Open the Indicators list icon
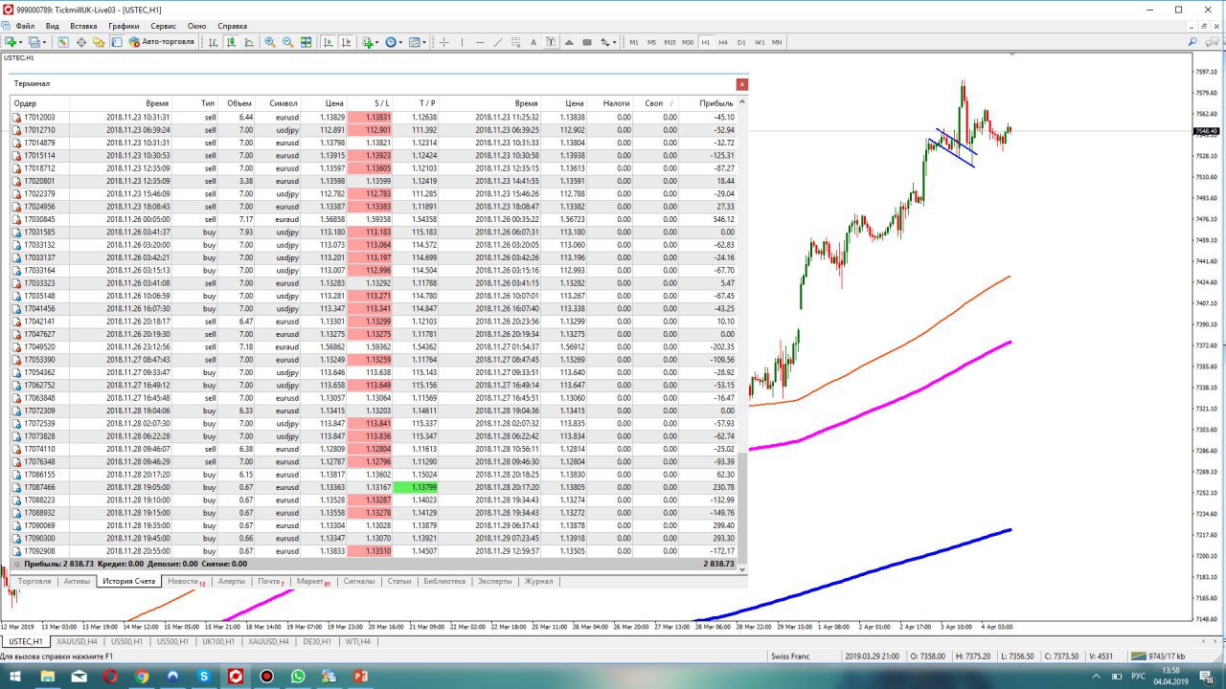1226x689 pixels. point(368,42)
